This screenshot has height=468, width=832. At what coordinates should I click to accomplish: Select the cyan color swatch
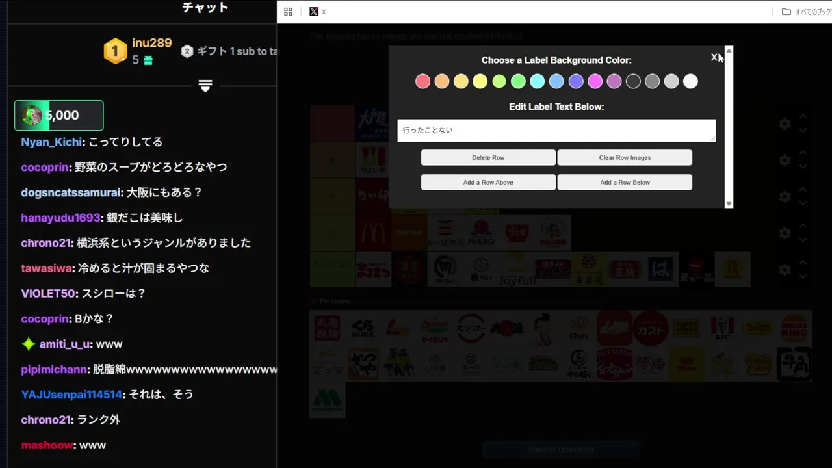pyautogui.click(x=538, y=81)
